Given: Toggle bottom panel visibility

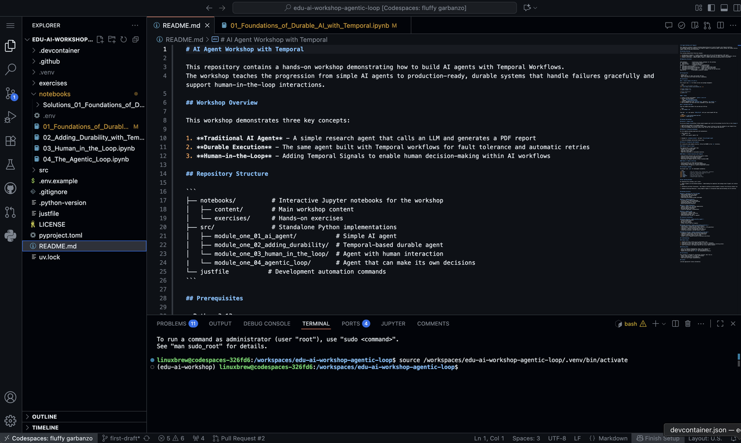Looking at the screenshot, I should click(x=724, y=8).
